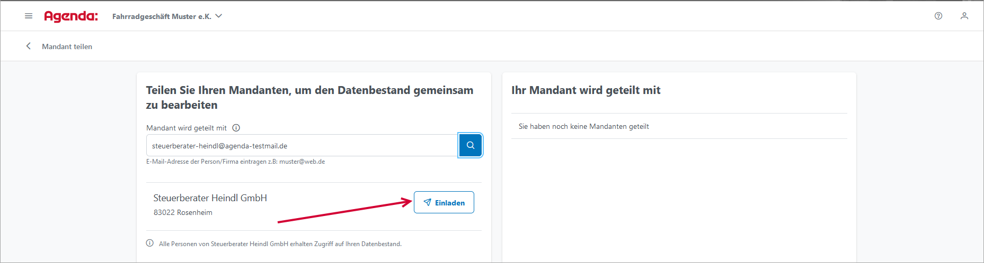Open the Fahrradgeschäft Muster e.K. client selector

167,16
